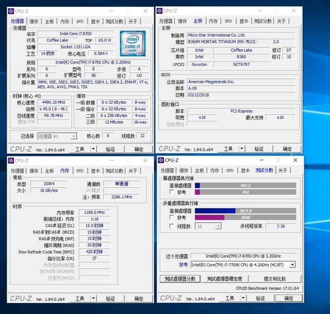Click American Megatrends Inc. BIOS vendor field
The width and height of the screenshot is (330, 314).
tap(241, 82)
